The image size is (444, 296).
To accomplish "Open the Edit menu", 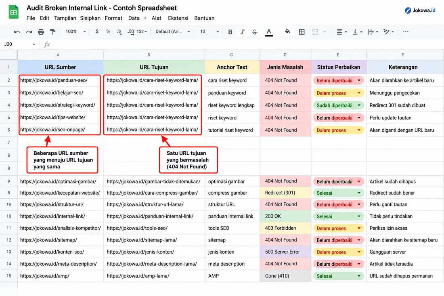I will [x=44, y=18].
